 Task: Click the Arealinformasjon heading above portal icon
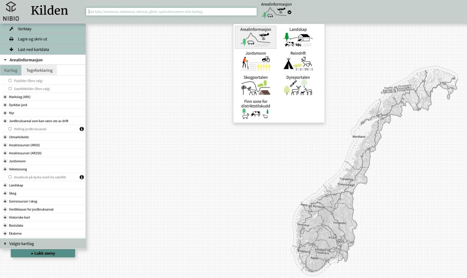pyautogui.click(x=276, y=4)
